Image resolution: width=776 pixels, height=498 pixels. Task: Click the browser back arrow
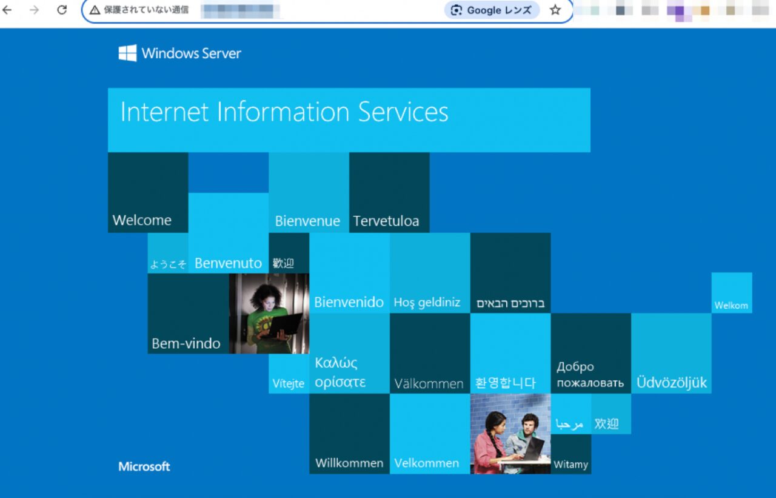(7, 10)
